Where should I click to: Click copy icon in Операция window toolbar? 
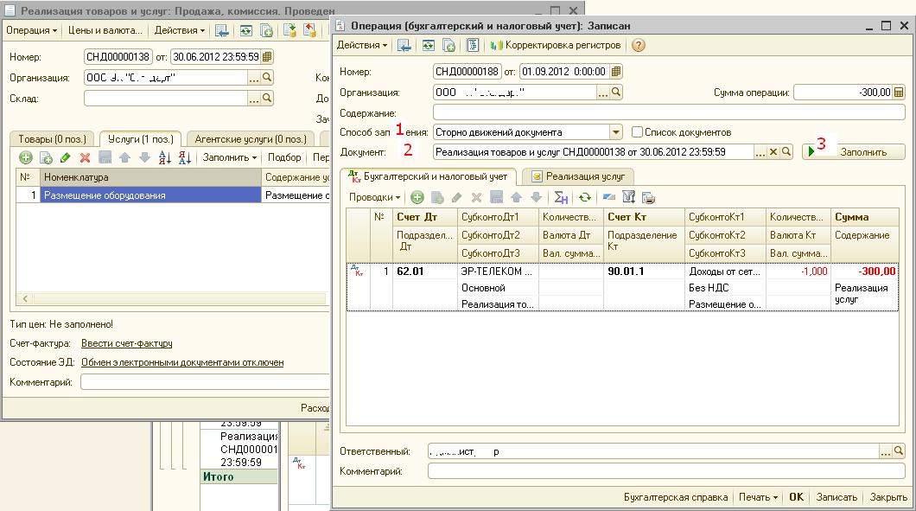coord(448,45)
